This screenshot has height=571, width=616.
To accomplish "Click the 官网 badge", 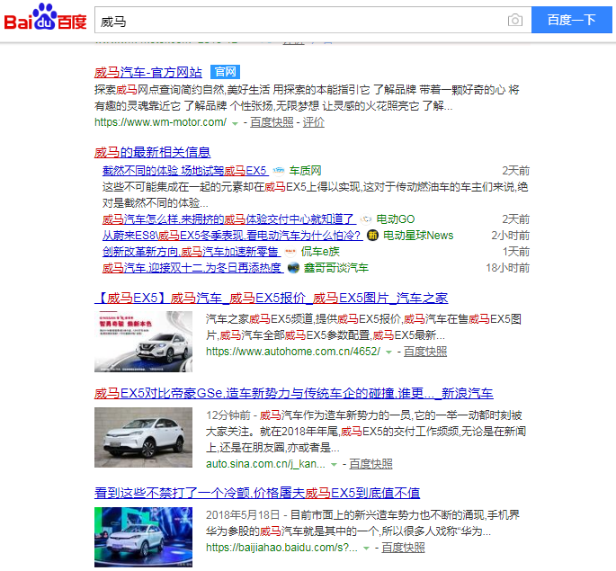I will tap(225, 72).
